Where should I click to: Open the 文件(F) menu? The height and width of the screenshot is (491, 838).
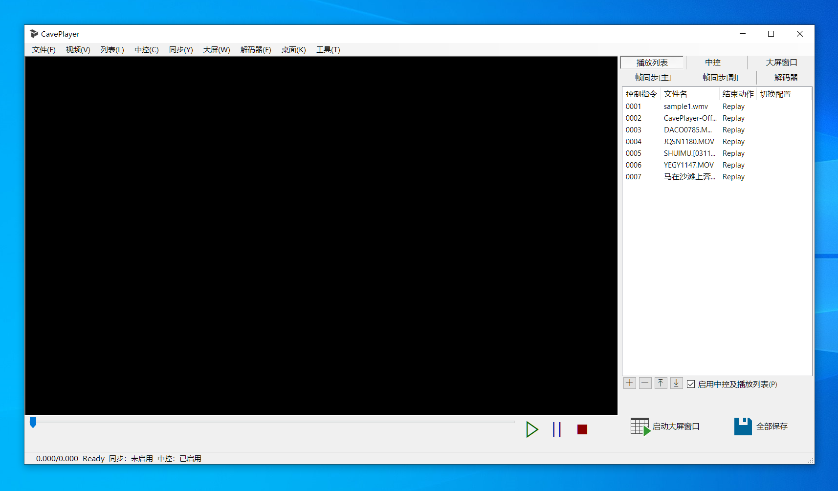(44, 50)
